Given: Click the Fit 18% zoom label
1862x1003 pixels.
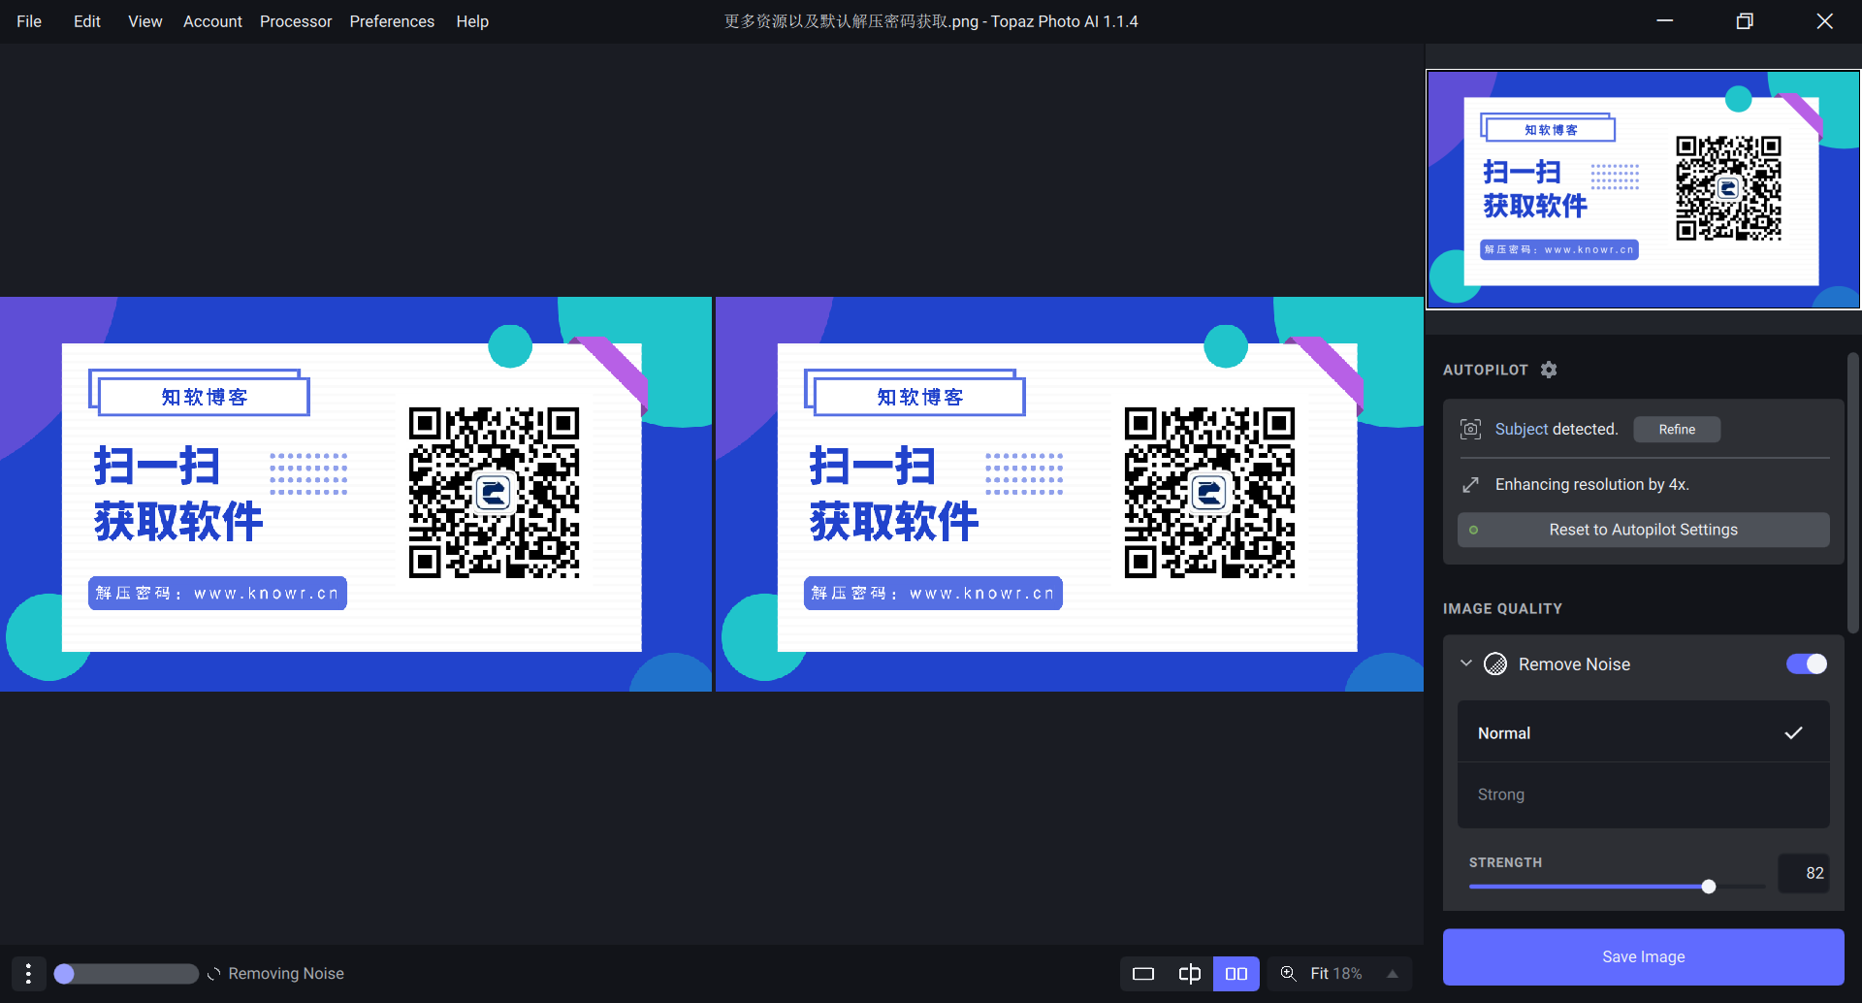Looking at the screenshot, I should coord(1336,973).
